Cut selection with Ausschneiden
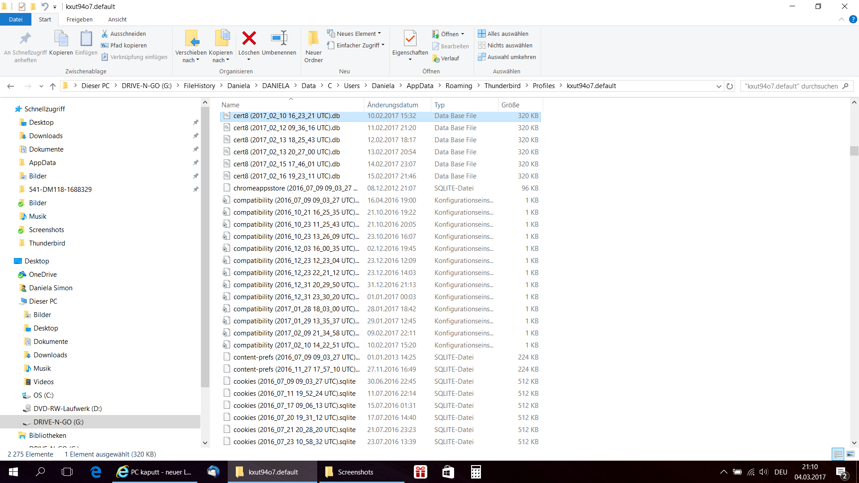This screenshot has height=483, width=859. tap(123, 34)
